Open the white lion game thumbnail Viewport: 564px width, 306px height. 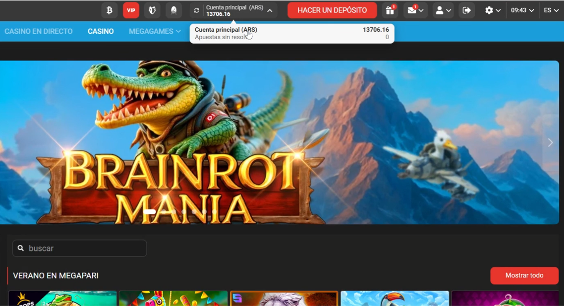pyautogui.click(x=284, y=299)
